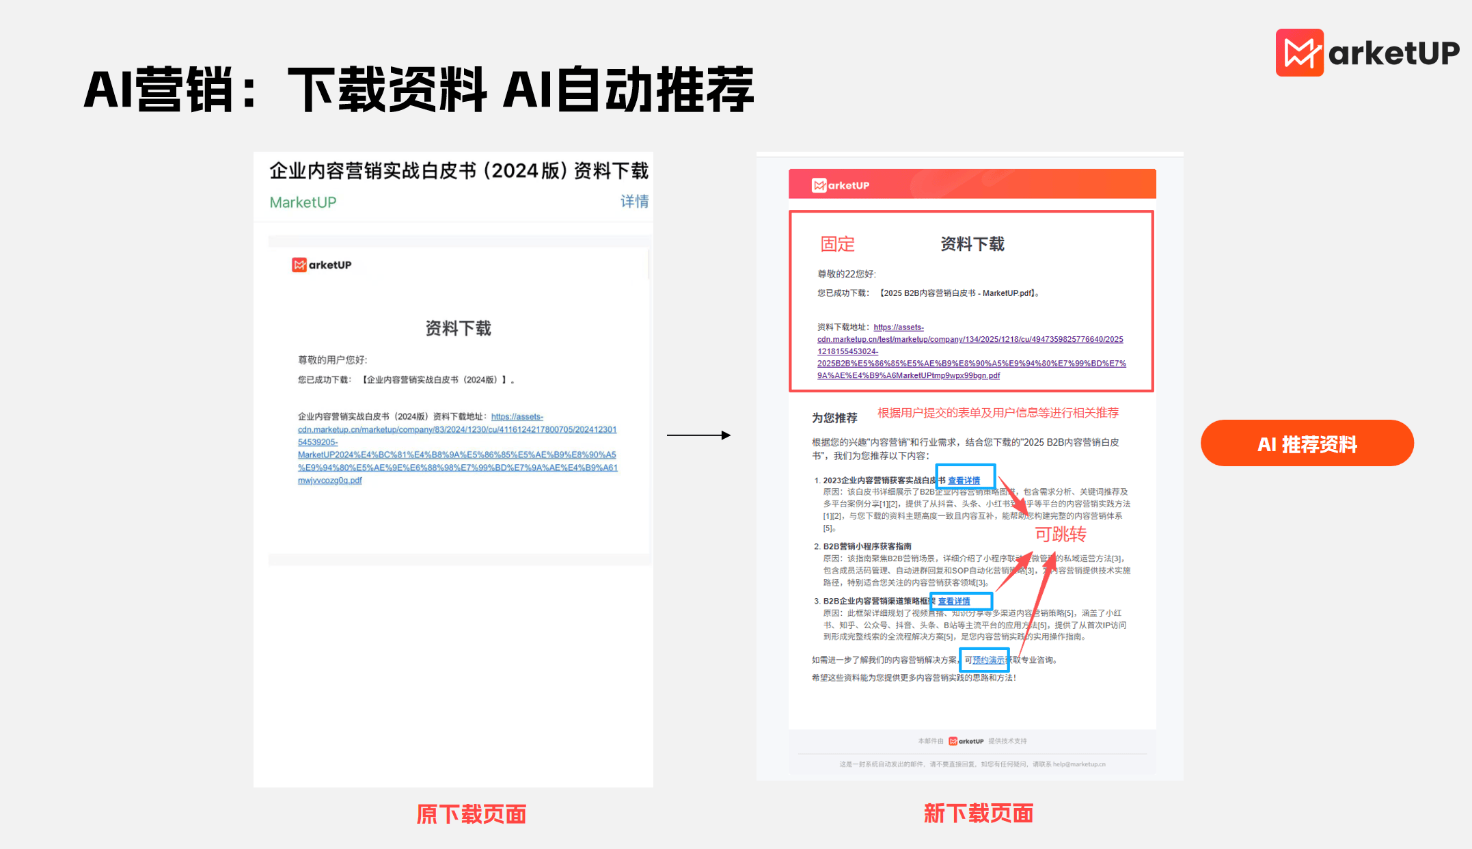Open 查看详情 link for the 2023 whitepaper
The height and width of the screenshot is (849, 1472).
pyautogui.click(x=964, y=480)
